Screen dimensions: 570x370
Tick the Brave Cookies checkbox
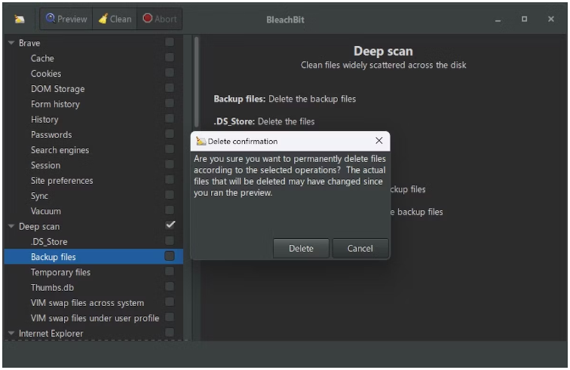(170, 73)
